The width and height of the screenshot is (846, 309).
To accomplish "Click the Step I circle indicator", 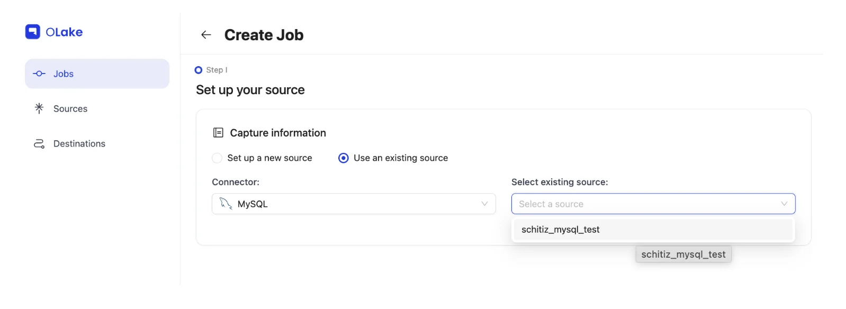I will click(x=199, y=70).
